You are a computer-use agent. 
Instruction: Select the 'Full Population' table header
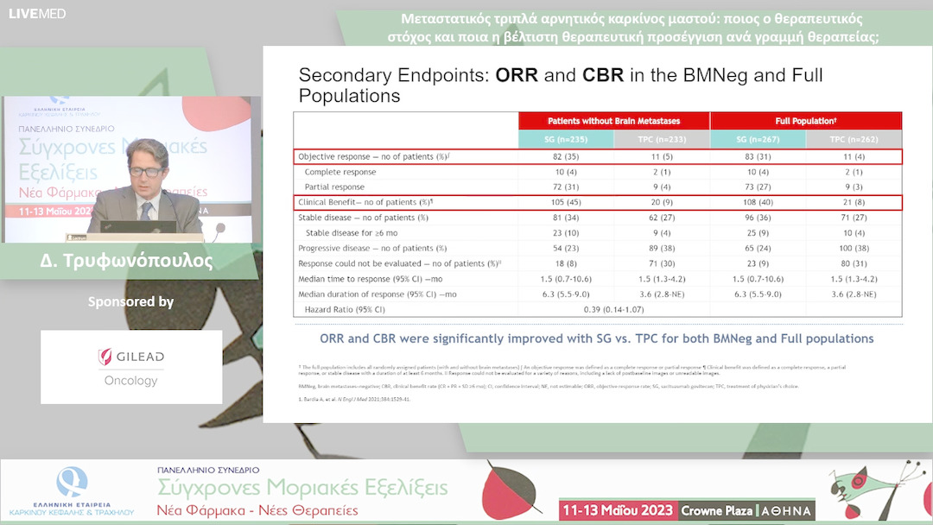pos(805,121)
